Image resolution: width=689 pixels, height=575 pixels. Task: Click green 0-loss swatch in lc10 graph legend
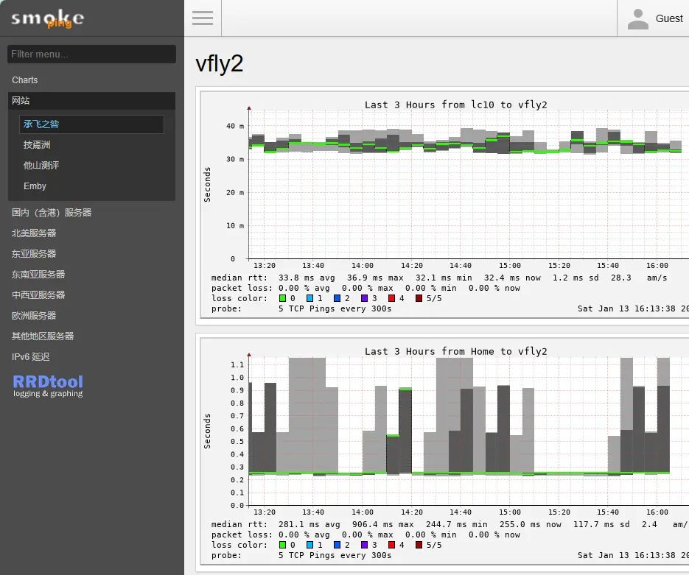point(283,298)
